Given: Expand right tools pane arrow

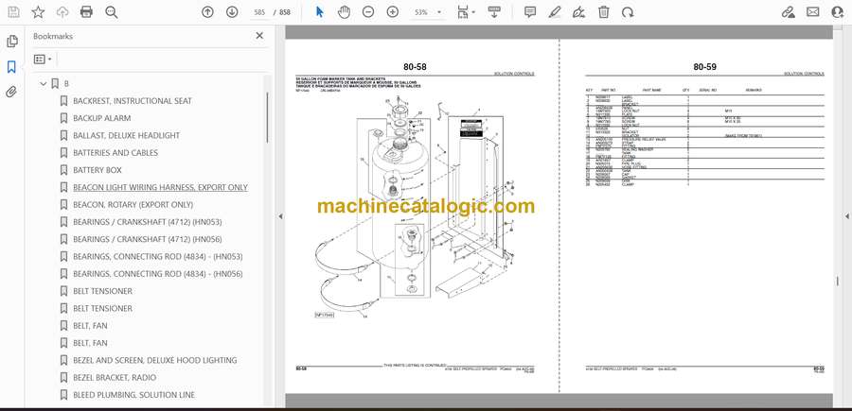Looking at the screenshot, I should (846, 216).
